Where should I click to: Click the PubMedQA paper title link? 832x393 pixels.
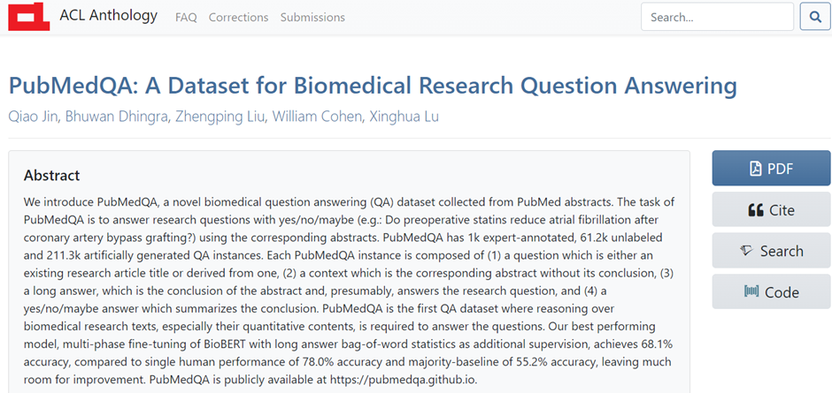(x=373, y=87)
